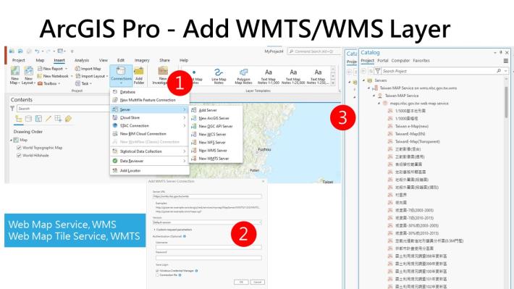Expand the Cloud Store submenu
The width and height of the screenshot is (514, 289).
click(x=150, y=117)
